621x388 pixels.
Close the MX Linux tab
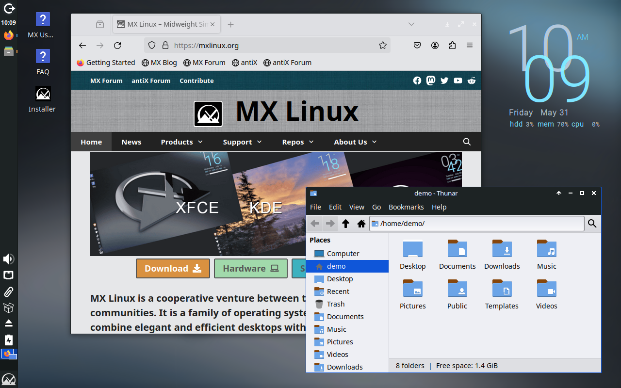click(x=212, y=24)
